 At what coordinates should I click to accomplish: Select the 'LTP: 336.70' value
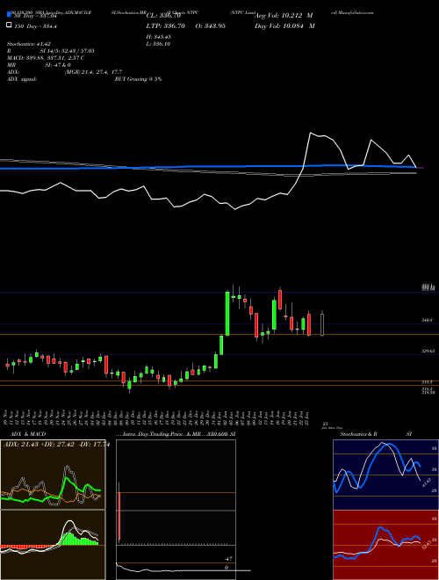166,26
